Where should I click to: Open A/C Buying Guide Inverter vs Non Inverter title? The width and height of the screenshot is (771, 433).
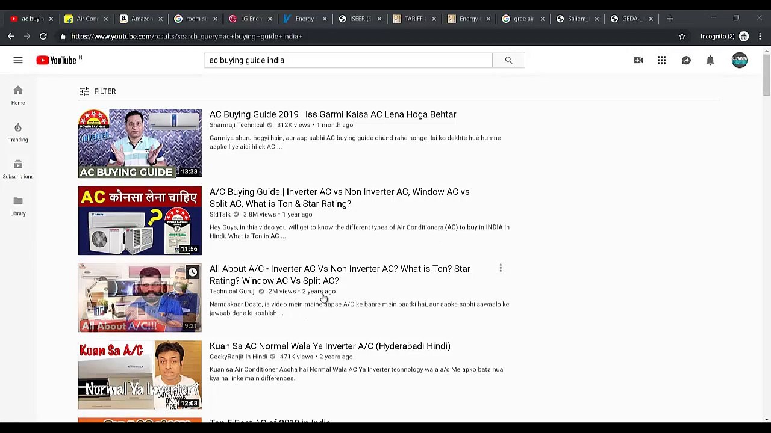[x=339, y=198]
